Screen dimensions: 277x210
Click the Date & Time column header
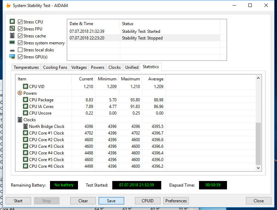point(93,24)
